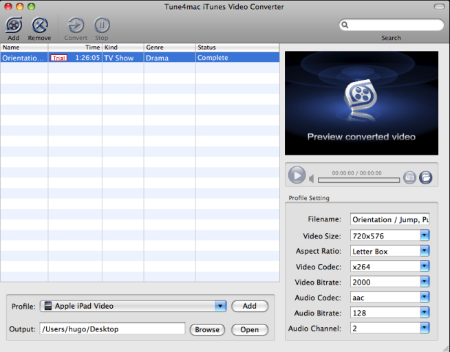450x352 pixels.
Task: Select the Orientatio... row name cell
Action: 23,58
